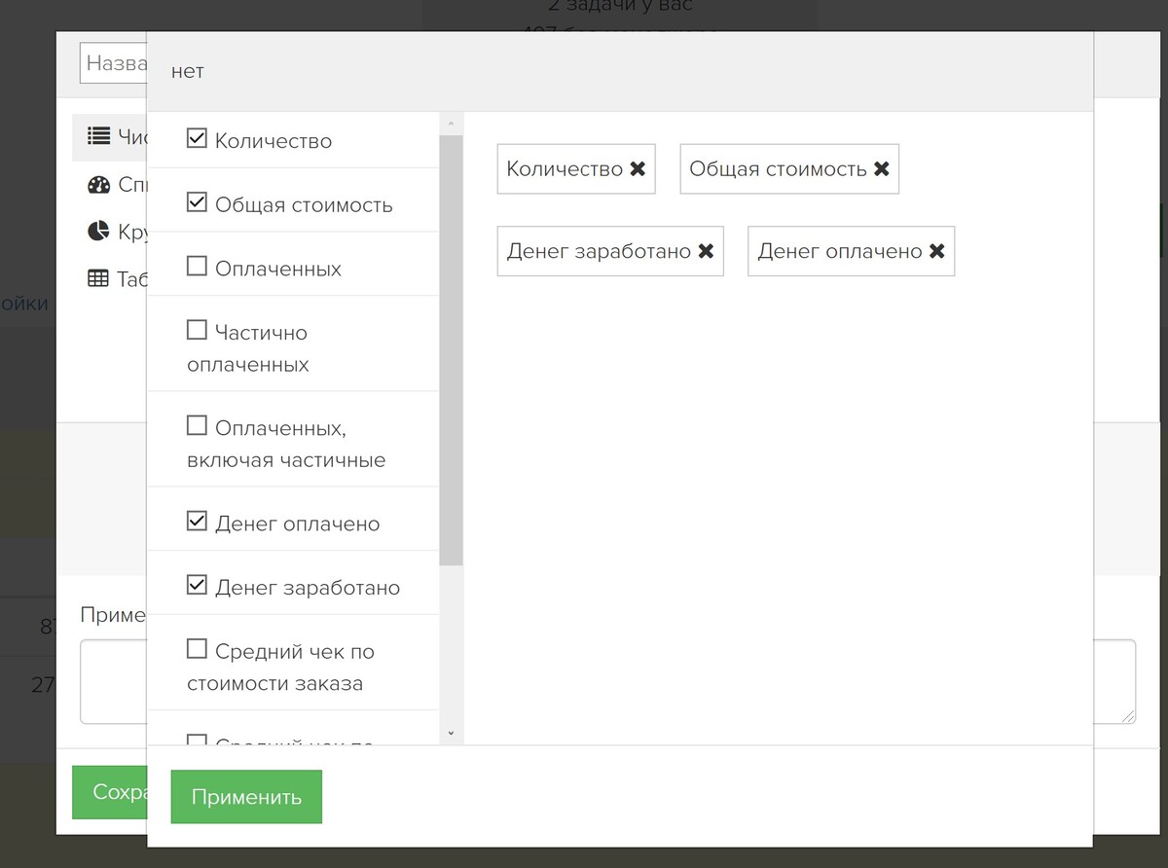The image size is (1168, 868).
Task: Click the pie chart icon in sidebar
Action: 98,232
